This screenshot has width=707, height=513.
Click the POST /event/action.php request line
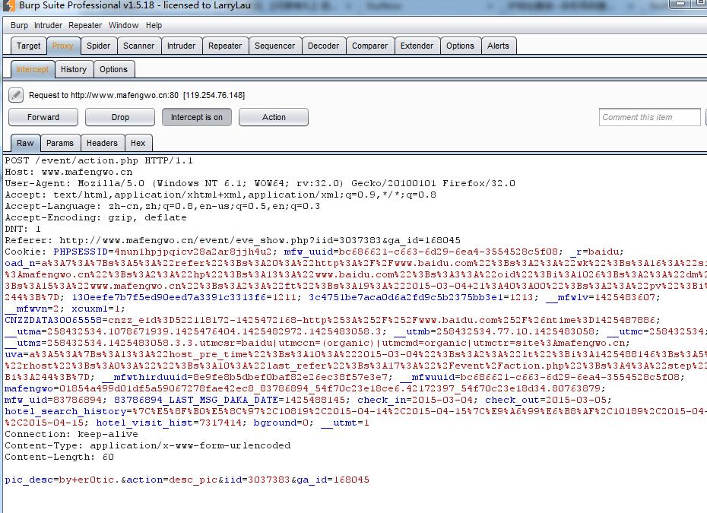99,160
